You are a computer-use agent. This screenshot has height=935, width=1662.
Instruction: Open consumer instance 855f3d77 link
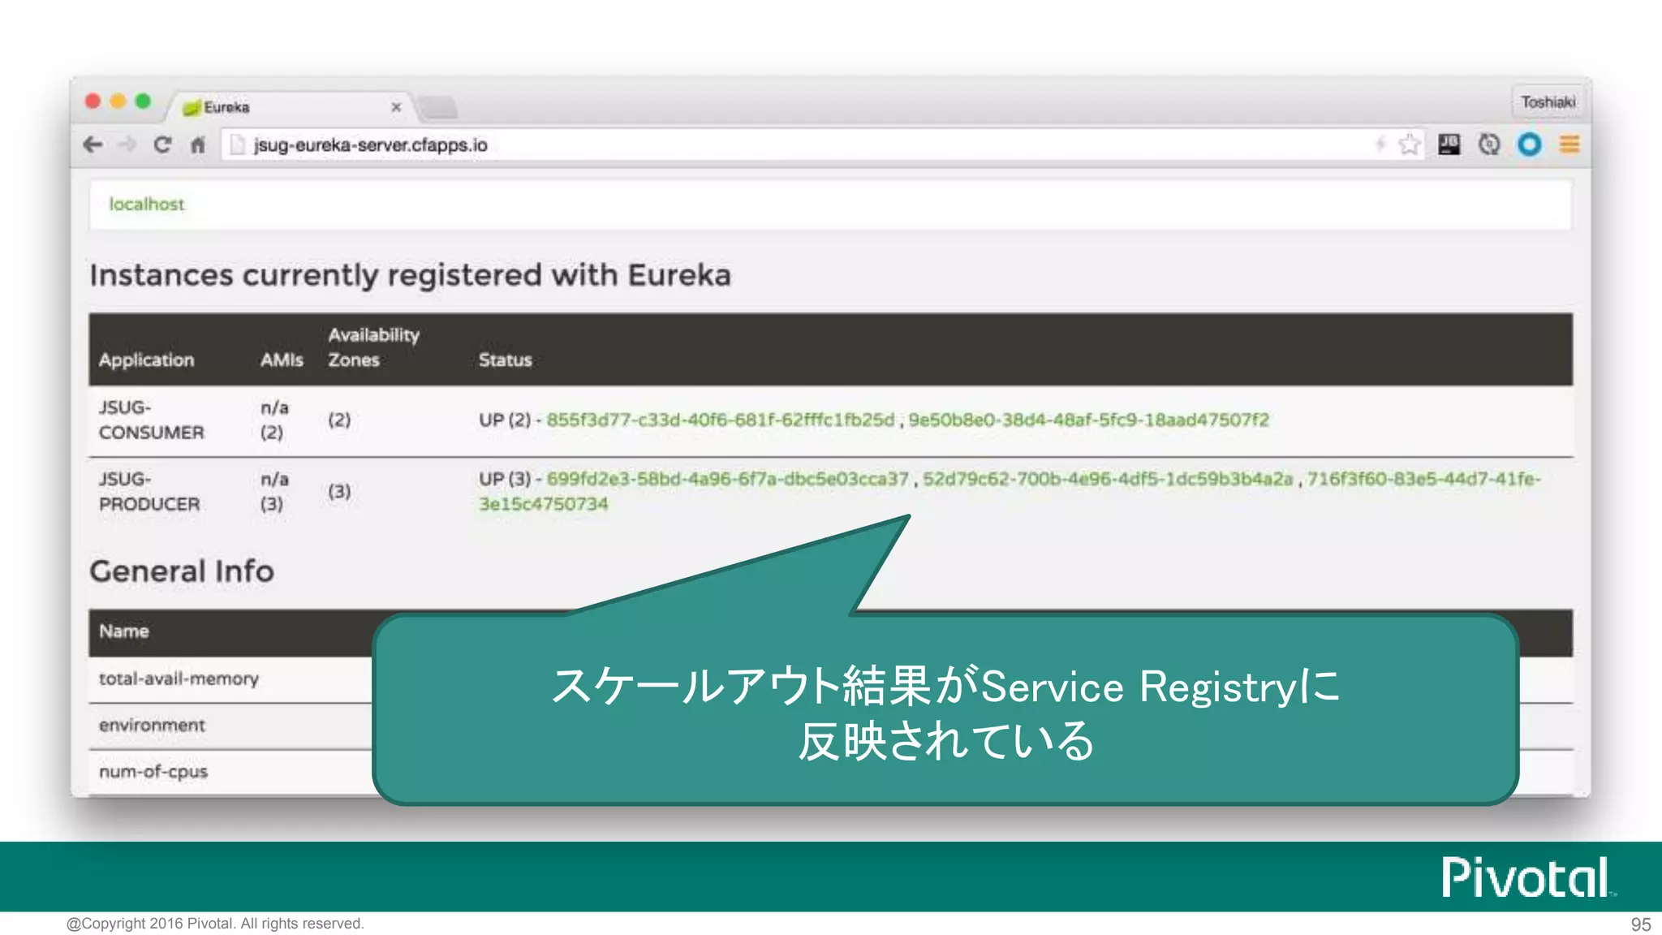(x=720, y=420)
